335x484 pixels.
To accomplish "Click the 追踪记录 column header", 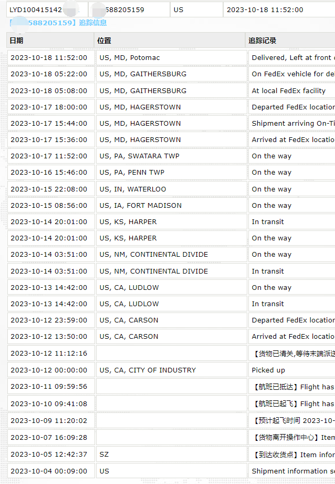I will (x=263, y=41).
